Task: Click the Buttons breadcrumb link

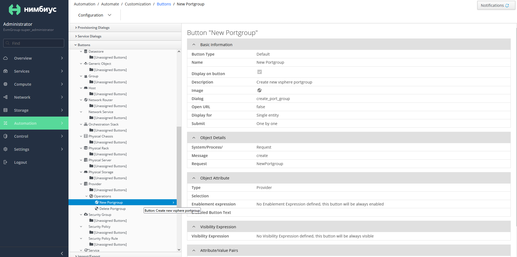Action: [164, 4]
